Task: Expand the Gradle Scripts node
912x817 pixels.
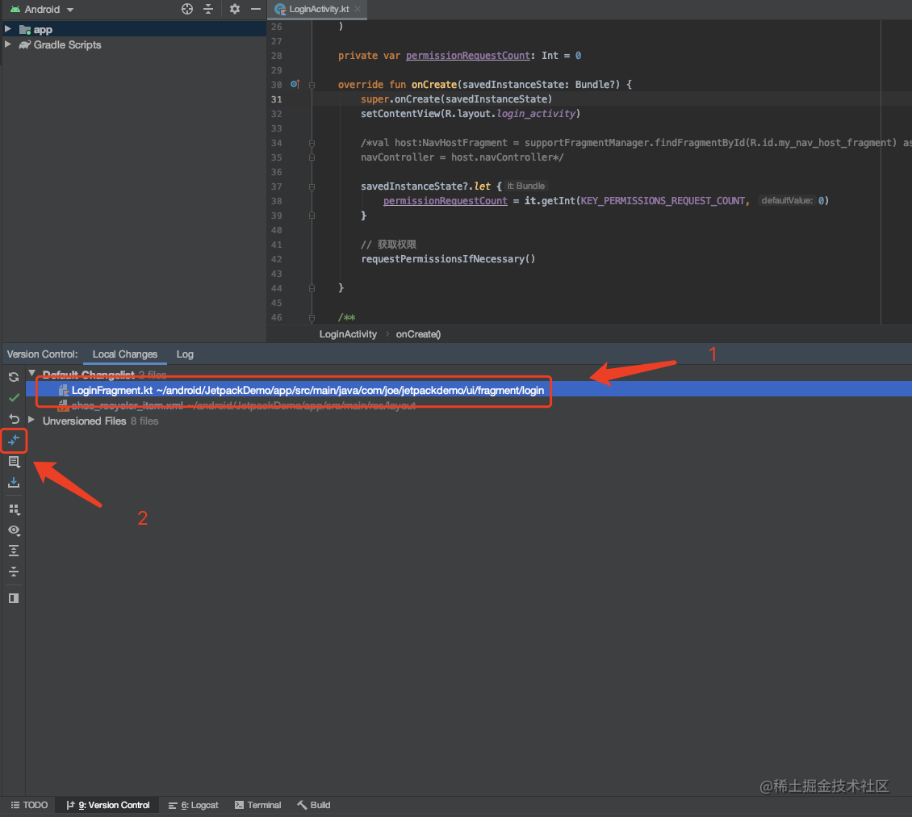Action: [x=8, y=44]
